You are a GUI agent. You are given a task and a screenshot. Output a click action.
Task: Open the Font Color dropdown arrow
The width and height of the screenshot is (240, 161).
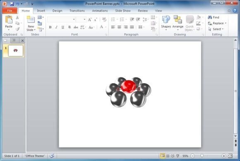point(106,27)
